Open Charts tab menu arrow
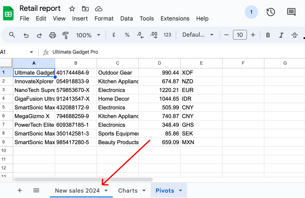Viewport: 305px width, 198px height. [144, 191]
